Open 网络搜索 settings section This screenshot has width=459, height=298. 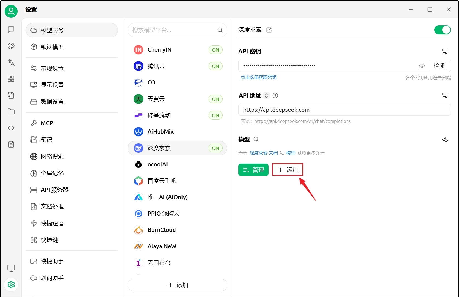72,157
